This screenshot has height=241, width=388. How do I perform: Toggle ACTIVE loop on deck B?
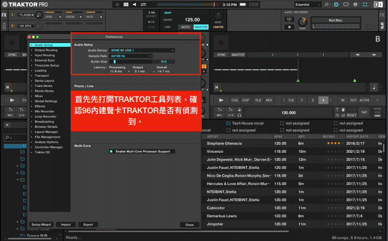(364, 100)
